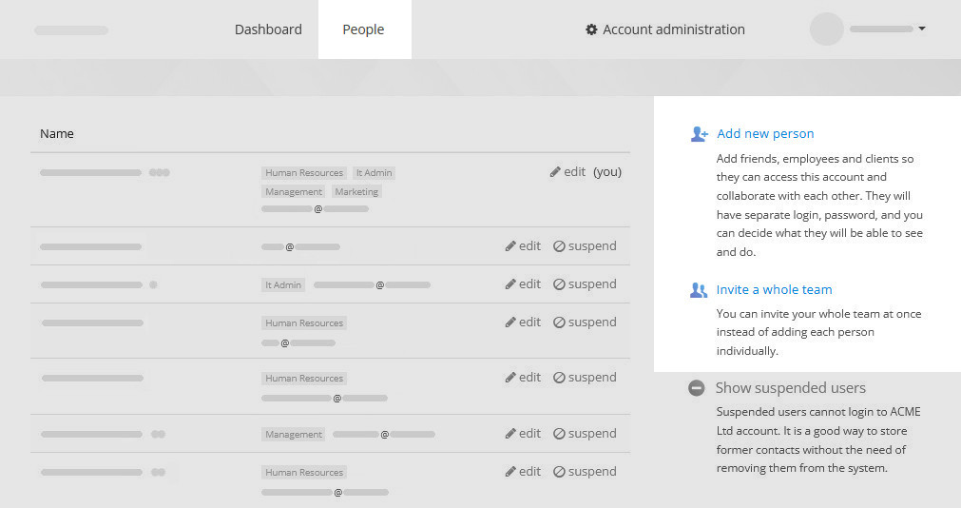This screenshot has width=961, height=508.
Task: Open Account administration settings
Action: tap(665, 29)
